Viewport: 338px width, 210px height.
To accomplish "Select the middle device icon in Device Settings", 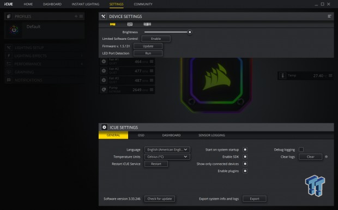I will click(x=130, y=24).
